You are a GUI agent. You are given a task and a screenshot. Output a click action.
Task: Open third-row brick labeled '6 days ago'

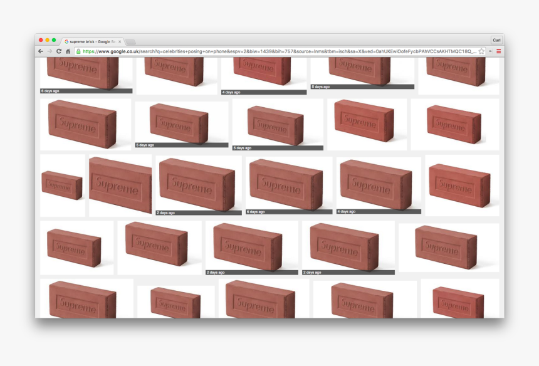point(289,186)
